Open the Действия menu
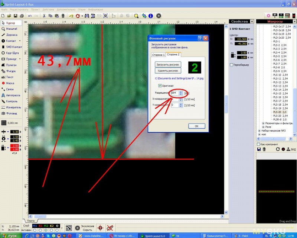Screen dimensions: 297x238 click(x=48, y=10)
